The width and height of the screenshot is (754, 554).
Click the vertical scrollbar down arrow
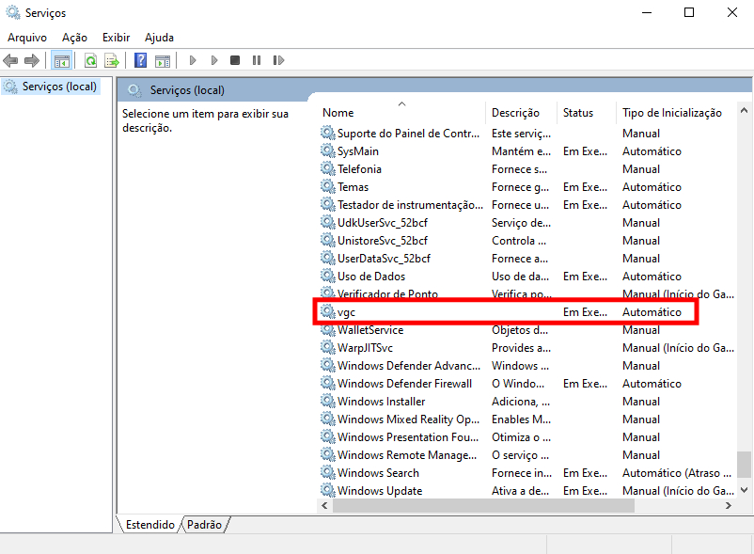pos(745,490)
